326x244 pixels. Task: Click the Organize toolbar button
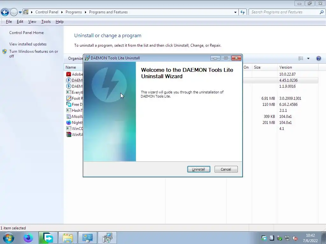pyautogui.click(x=75, y=58)
